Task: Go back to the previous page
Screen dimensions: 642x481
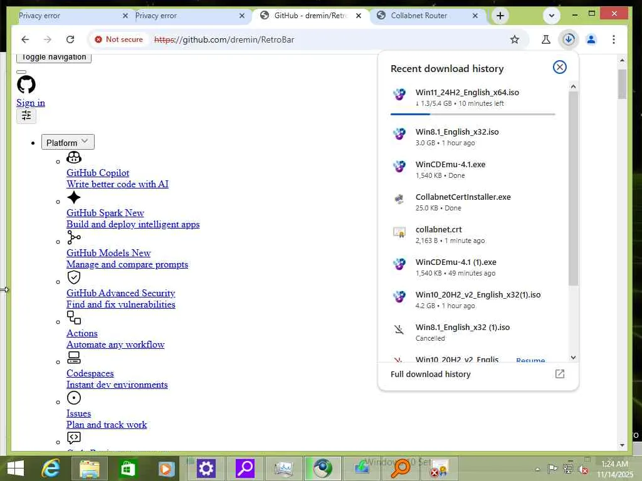Action: coord(25,39)
